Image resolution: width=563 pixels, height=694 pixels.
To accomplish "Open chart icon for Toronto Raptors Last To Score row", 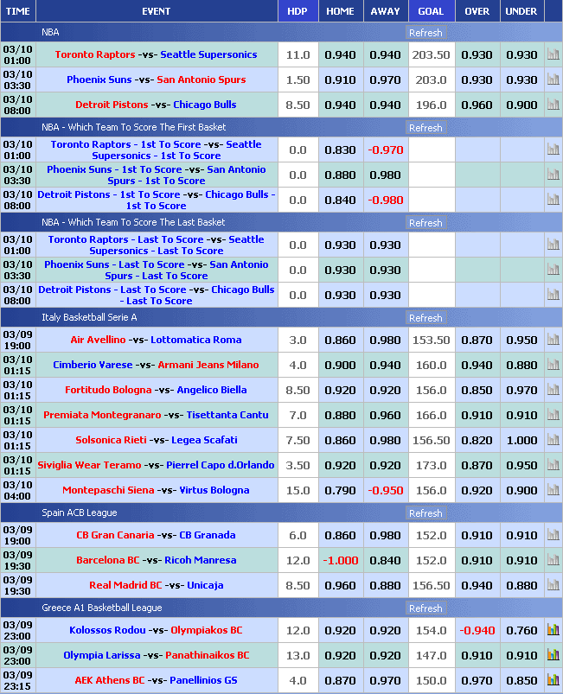I will [553, 245].
